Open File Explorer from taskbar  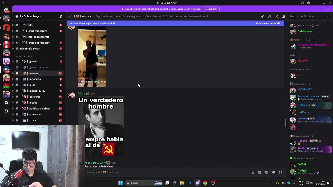pyautogui.click(x=182, y=183)
